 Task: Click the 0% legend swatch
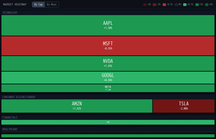click(176, 5)
